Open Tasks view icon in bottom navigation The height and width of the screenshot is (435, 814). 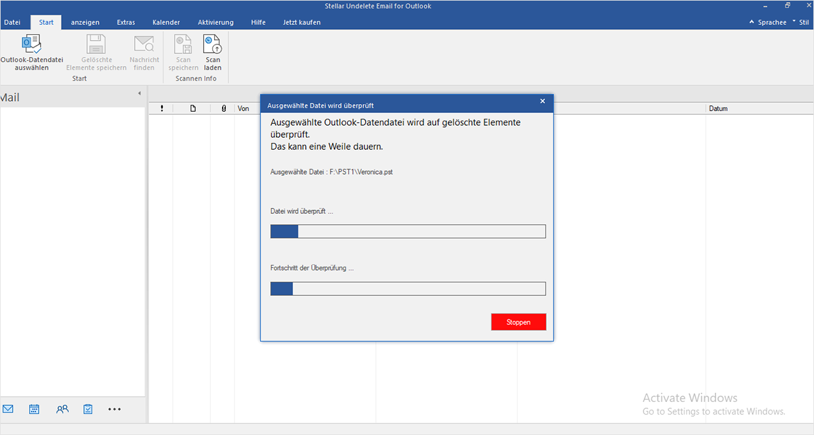[88, 409]
